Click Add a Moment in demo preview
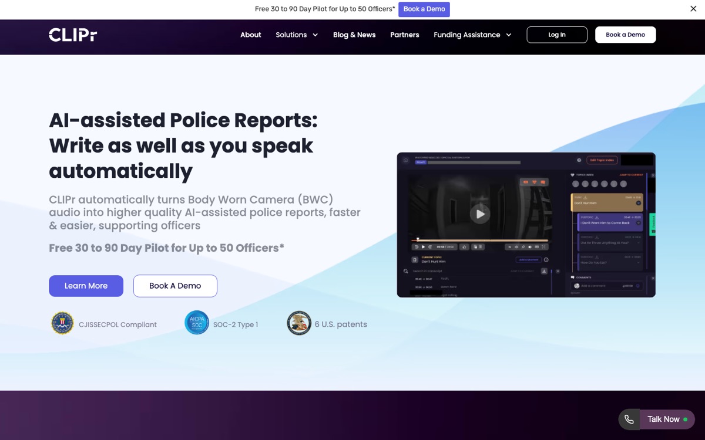The width and height of the screenshot is (705, 440). pos(529,259)
